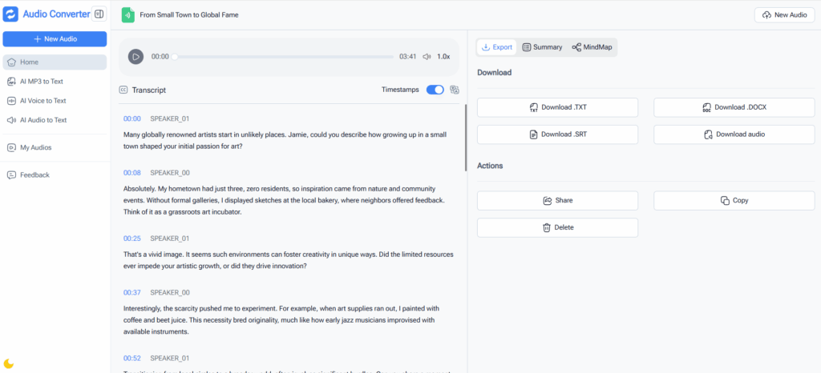The height and width of the screenshot is (373, 821).
Task: Switch to the Summary tab
Action: click(x=543, y=47)
